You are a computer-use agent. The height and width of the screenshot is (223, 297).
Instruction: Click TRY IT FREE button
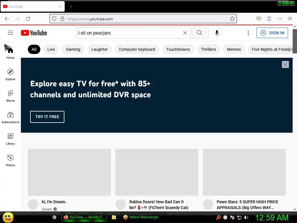click(47, 117)
